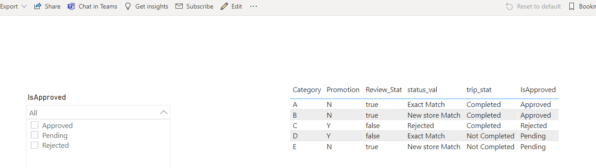
Task: Click the Edit label
Action: point(236,6)
